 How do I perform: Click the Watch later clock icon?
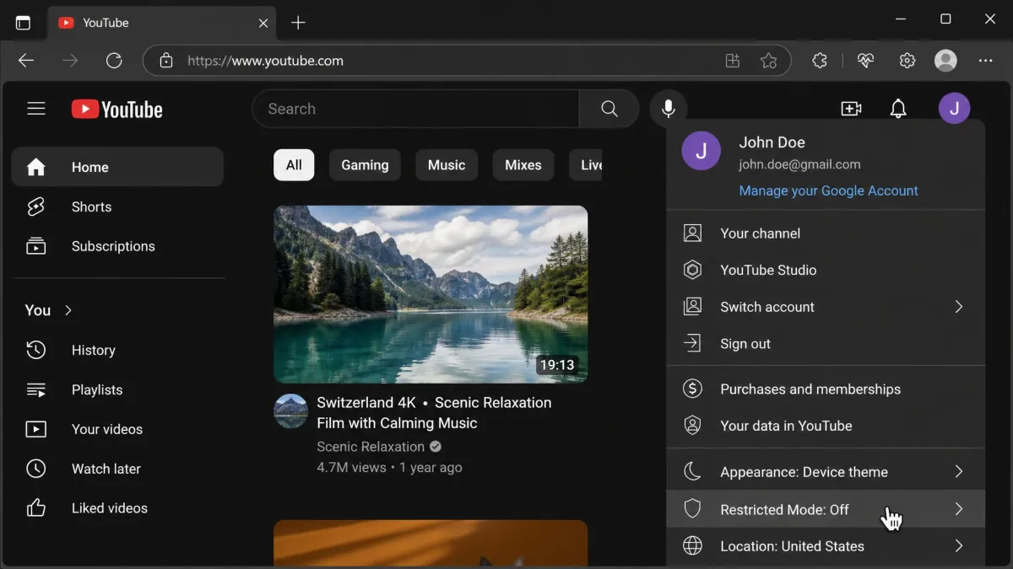35,469
